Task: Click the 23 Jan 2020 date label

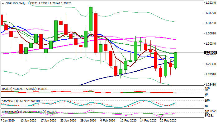Action: 68,120
